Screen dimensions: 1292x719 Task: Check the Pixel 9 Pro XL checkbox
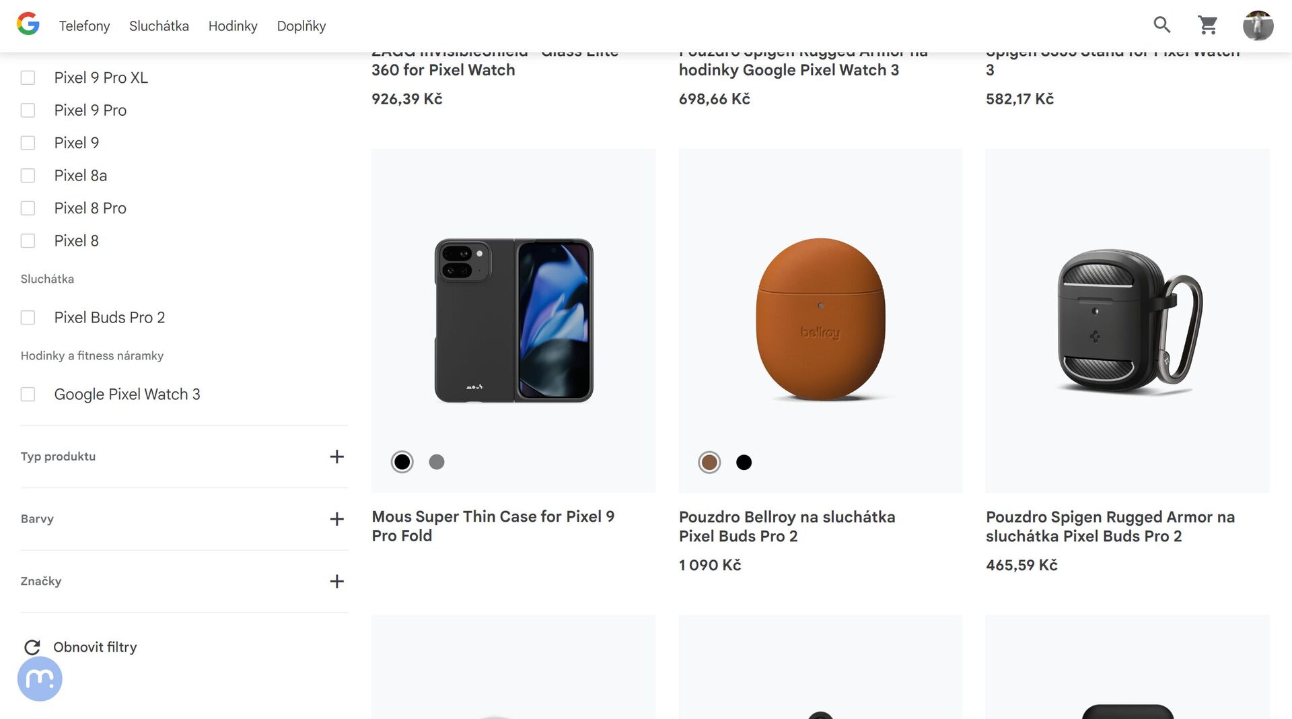tap(28, 78)
